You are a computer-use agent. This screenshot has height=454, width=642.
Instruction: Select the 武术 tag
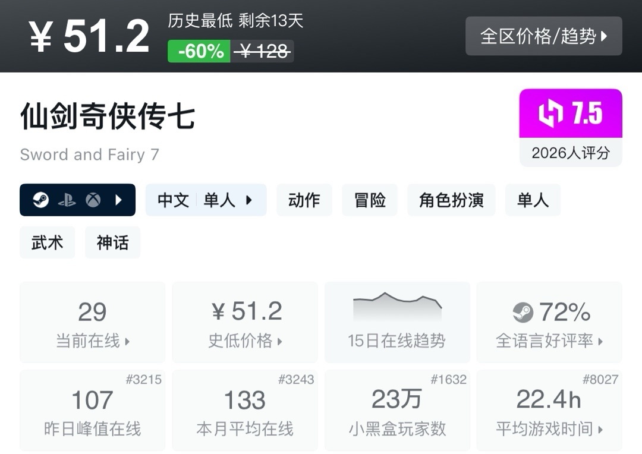(x=48, y=242)
